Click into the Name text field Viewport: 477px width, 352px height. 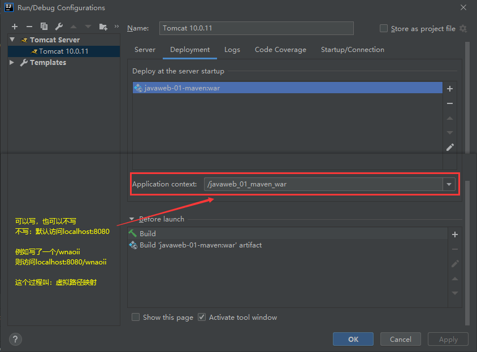256,28
